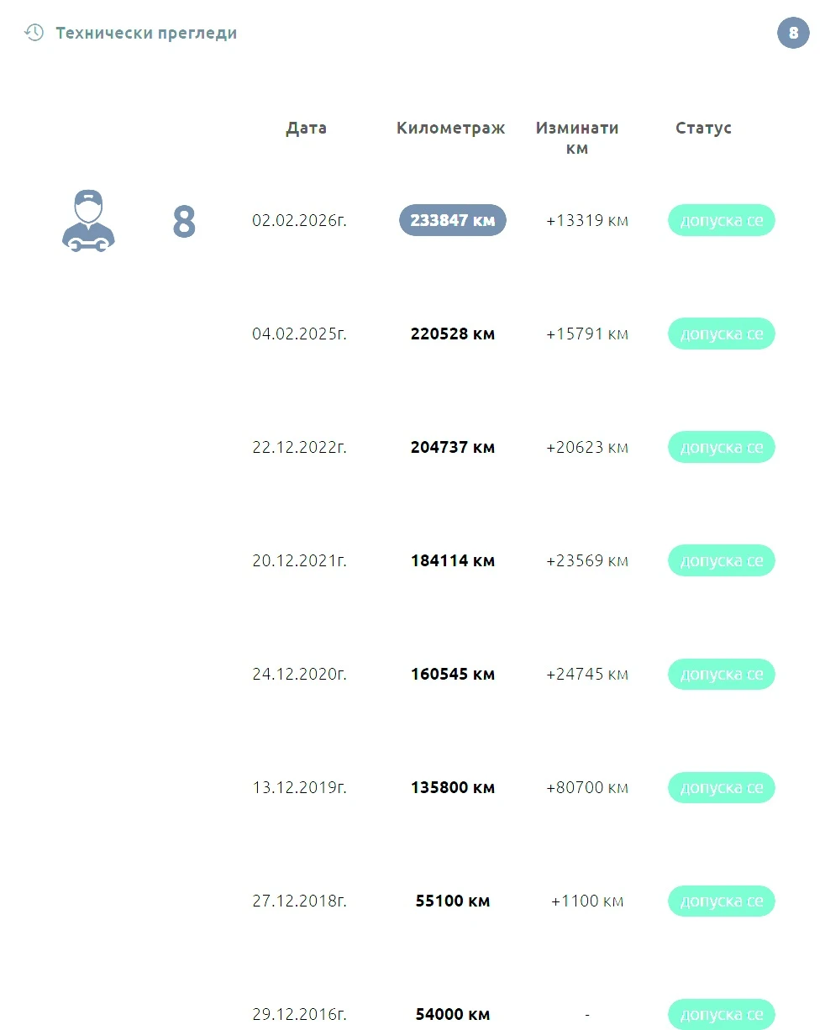This screenshot has height=1030, width=825.
Task: Click the Изминати км column header
Action: click(577, 138)
